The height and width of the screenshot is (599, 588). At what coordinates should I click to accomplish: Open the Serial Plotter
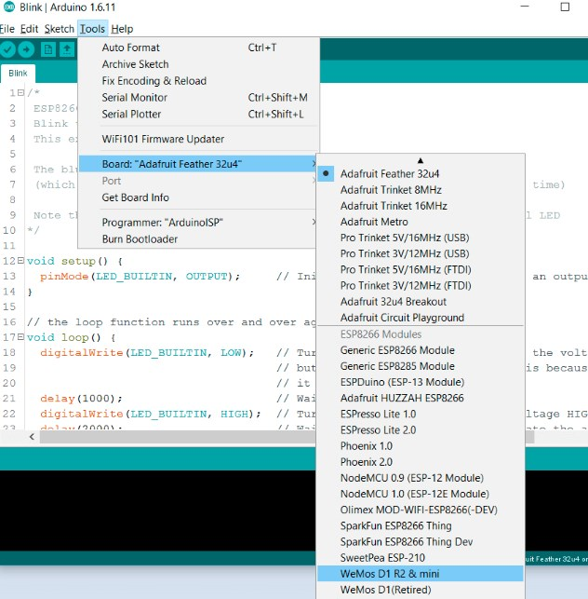coord(199,115)
